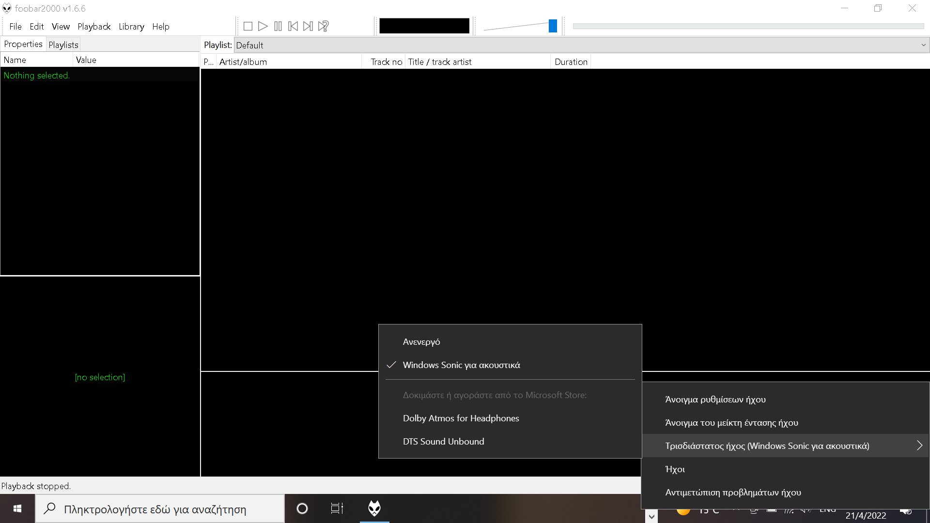Open the Playback menu
The width and height of the screenshot is (930, 523).
coord(94,27)
